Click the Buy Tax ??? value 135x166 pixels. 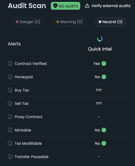pos(99,90)
